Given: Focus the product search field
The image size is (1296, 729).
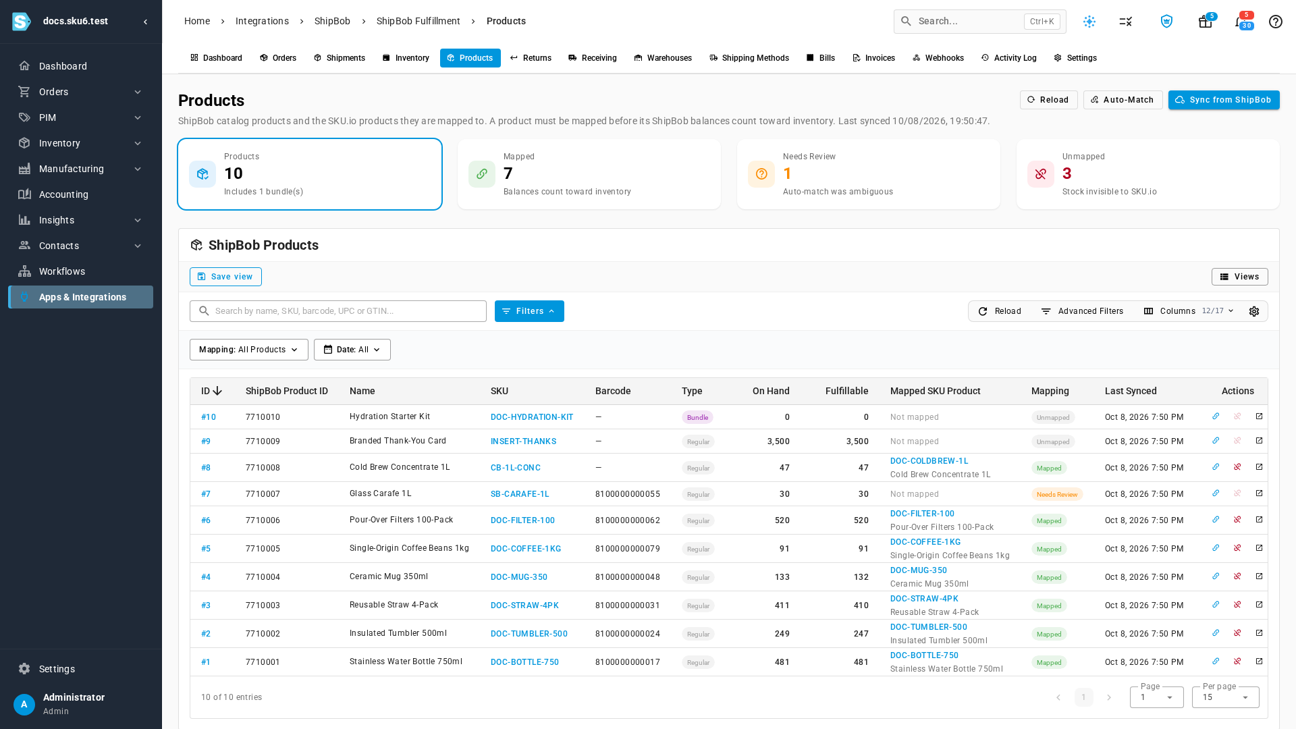Looking at the screenshot, I should [x=338, y=311].
